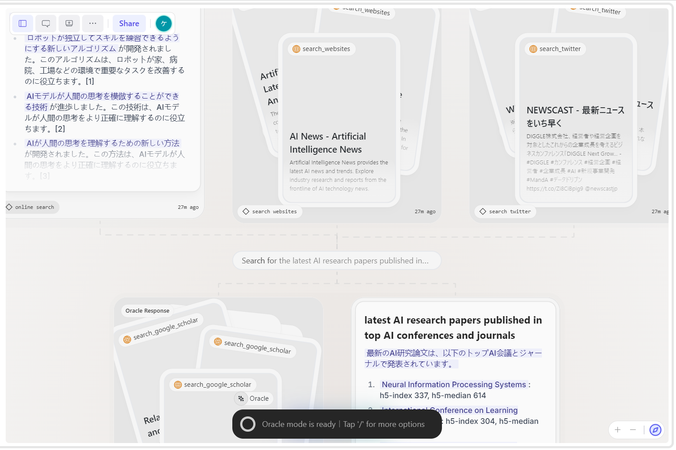
Task: Click the Share button
Action: tap(129, 24)
